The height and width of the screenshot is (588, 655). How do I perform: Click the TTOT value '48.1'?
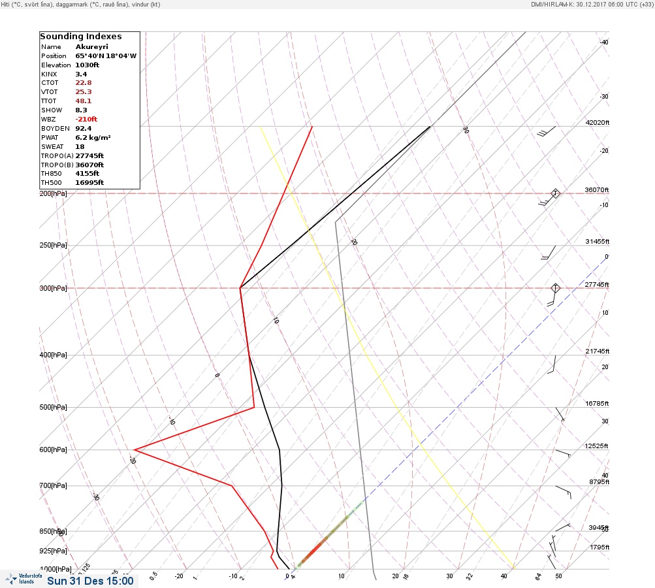(x=84, y=101)
